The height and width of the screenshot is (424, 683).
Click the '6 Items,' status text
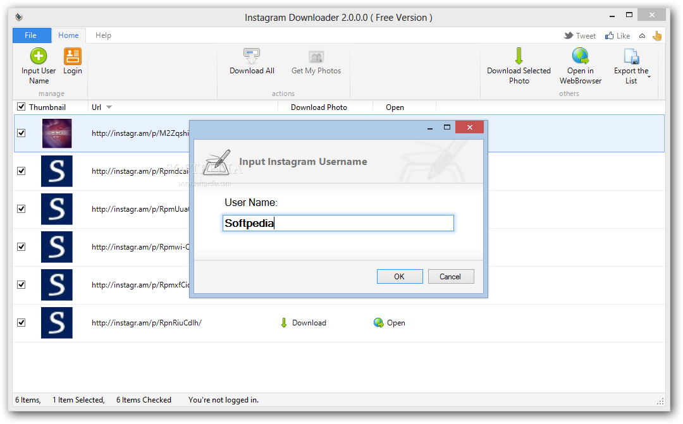(28, 399)
